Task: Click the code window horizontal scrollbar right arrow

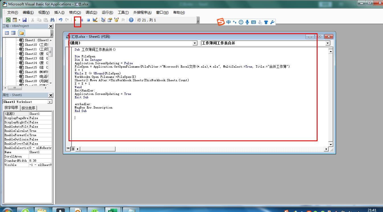Action: (x=326, y=149)
